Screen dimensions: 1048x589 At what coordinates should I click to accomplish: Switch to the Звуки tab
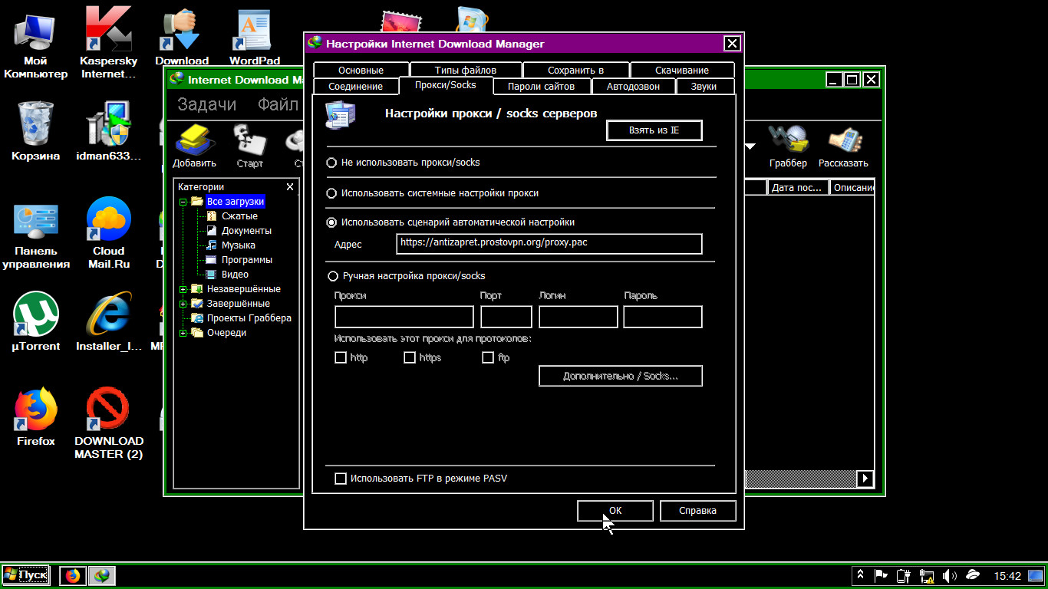pyautogui.click(x=704, y=86)
